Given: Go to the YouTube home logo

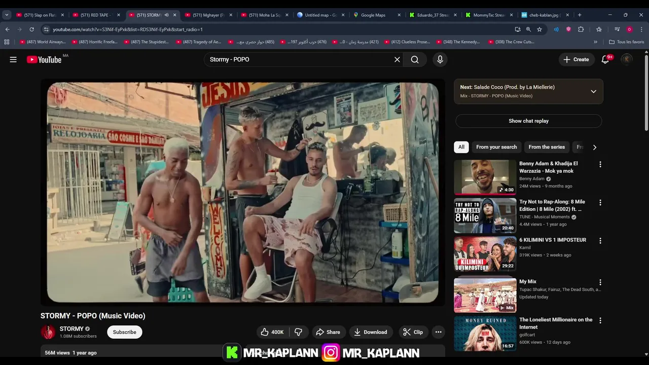Looking at the screenshot, I should point(44,59).
